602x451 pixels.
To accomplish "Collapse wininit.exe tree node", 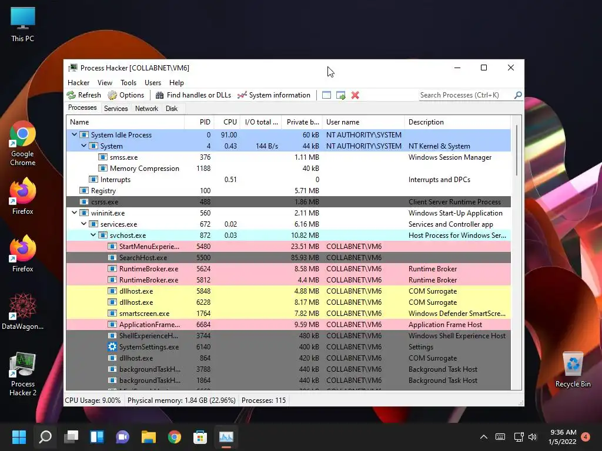I will click(x=75, y=213).
